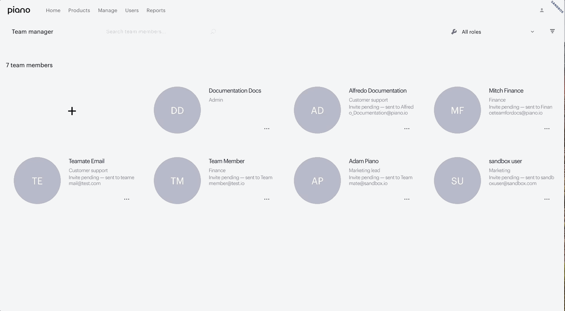565x311 pixels.
Task: Open the filter icon at top right
Action: pyautogui.click(x=552, y=31)
